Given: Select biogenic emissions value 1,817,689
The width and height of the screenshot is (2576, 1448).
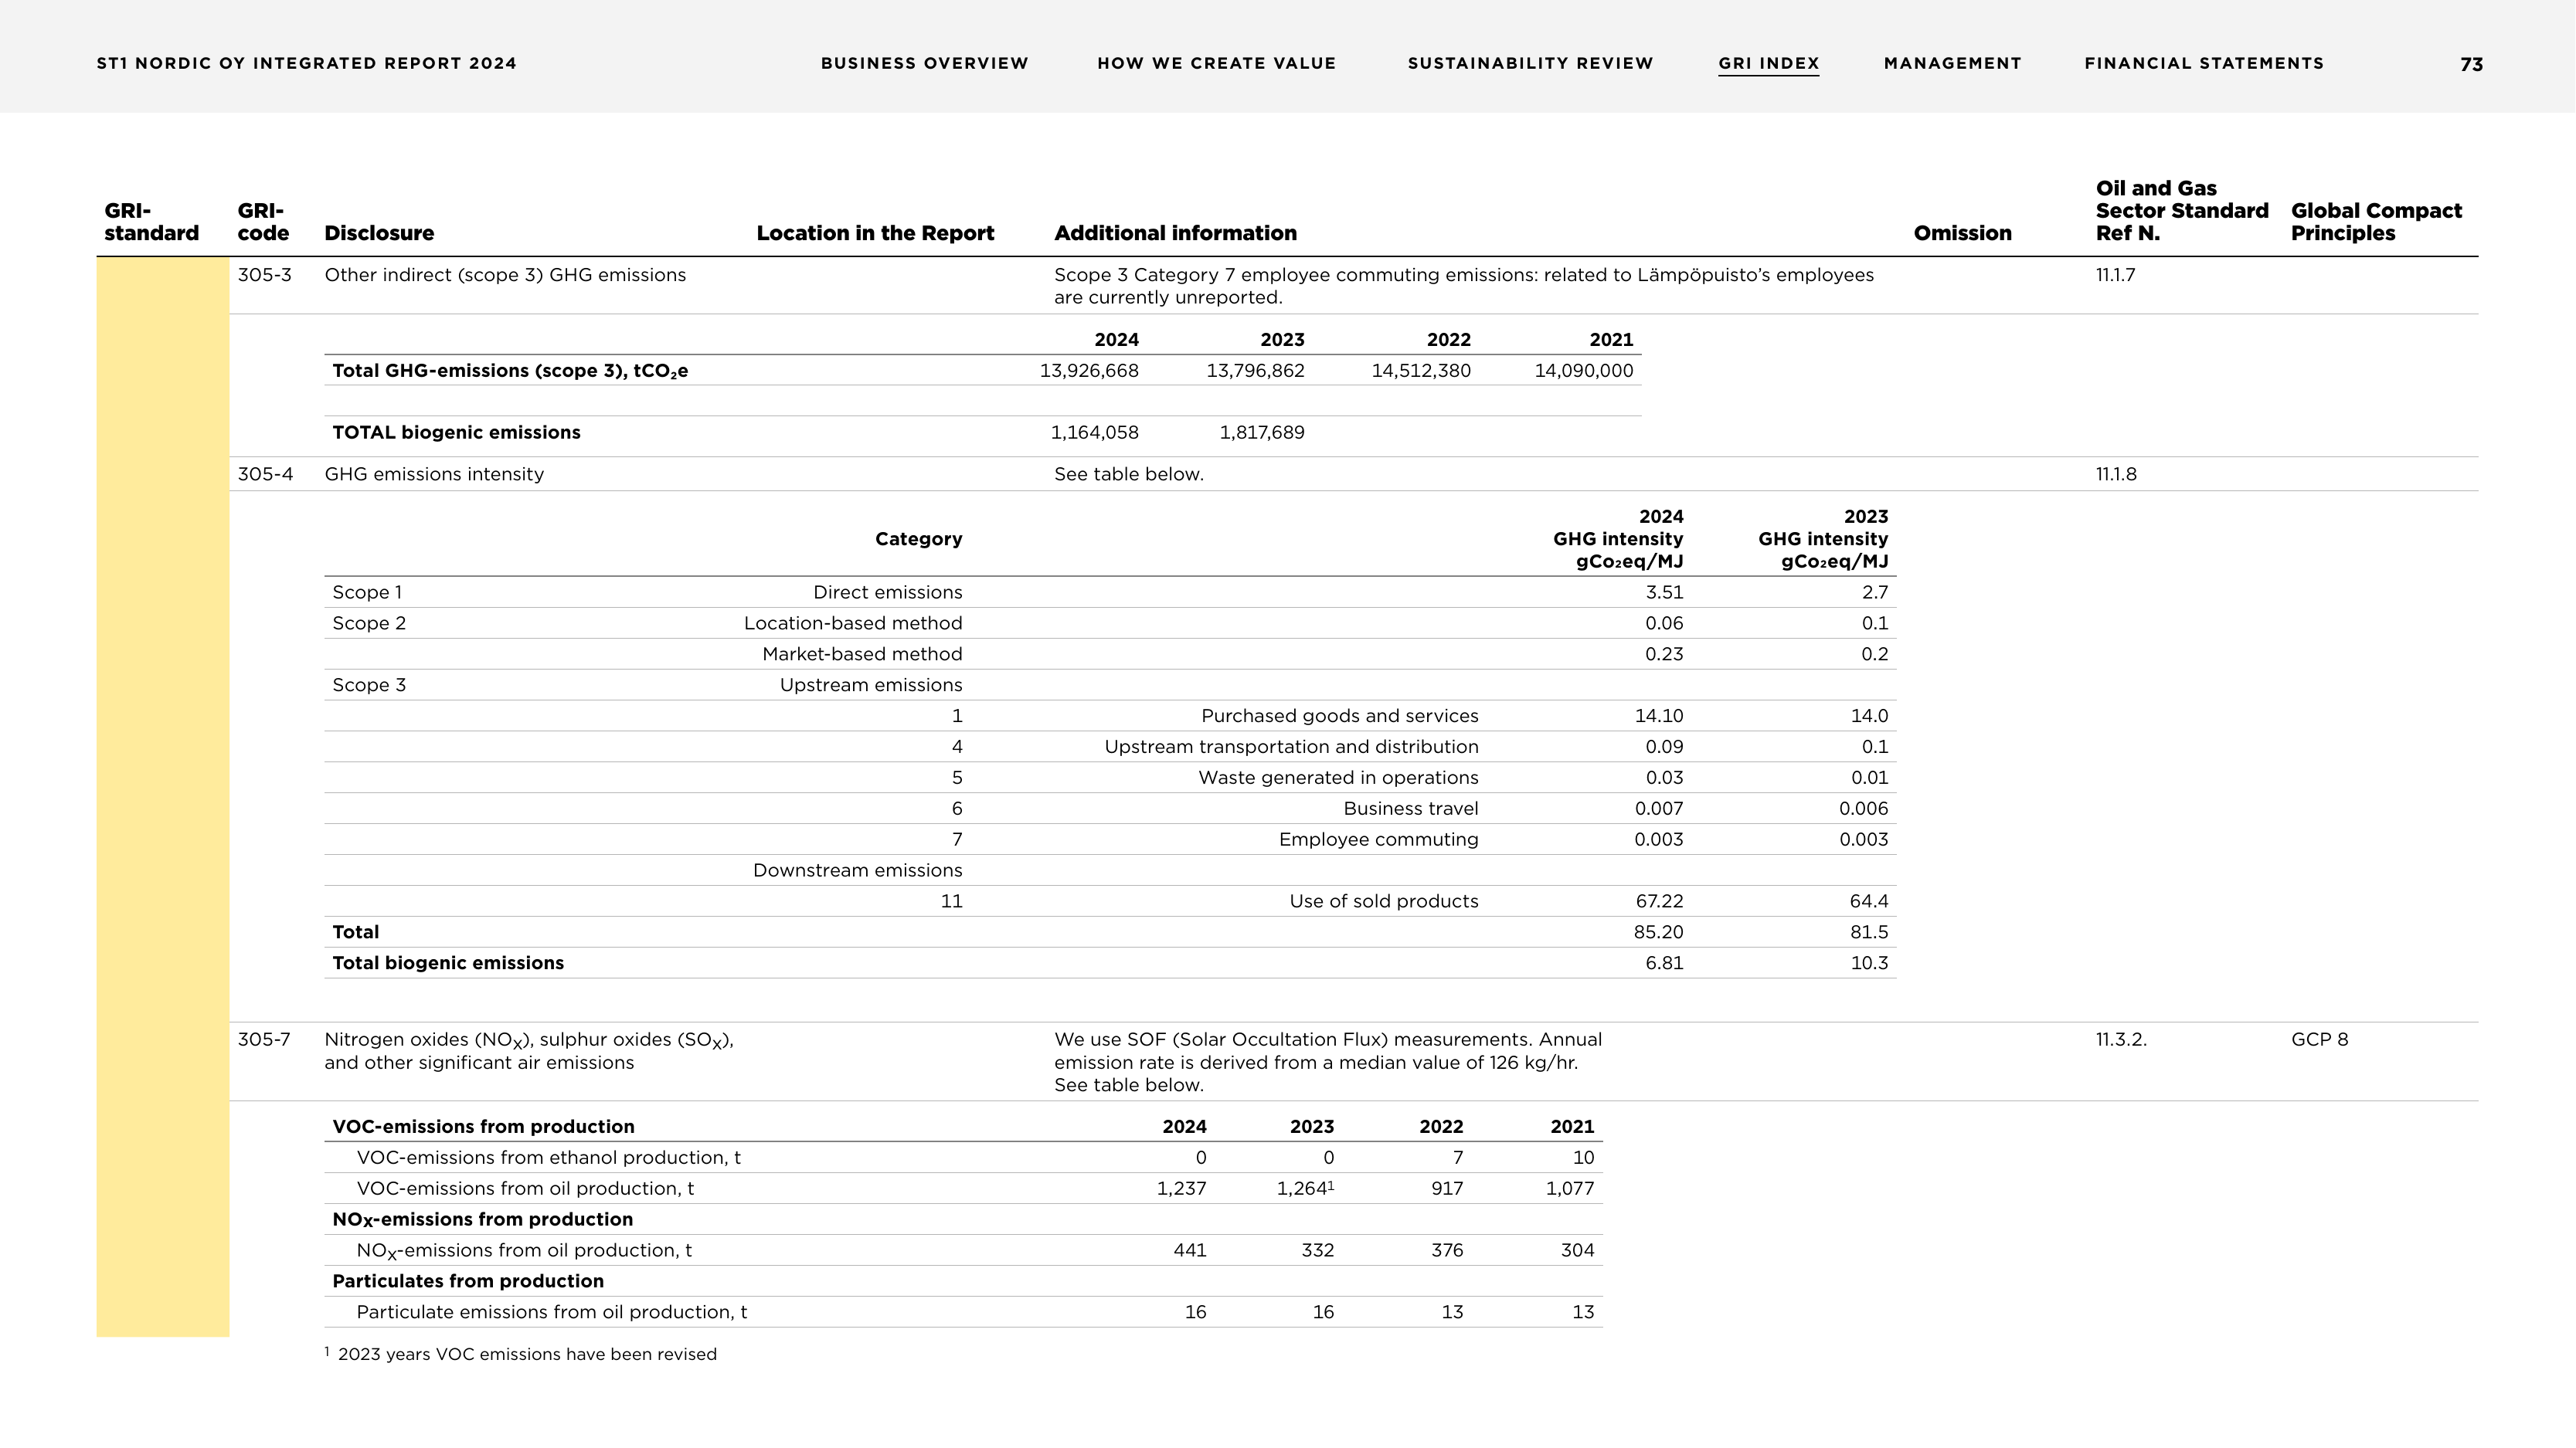Looking at the screenshot, I should [x=1262, y=432].
